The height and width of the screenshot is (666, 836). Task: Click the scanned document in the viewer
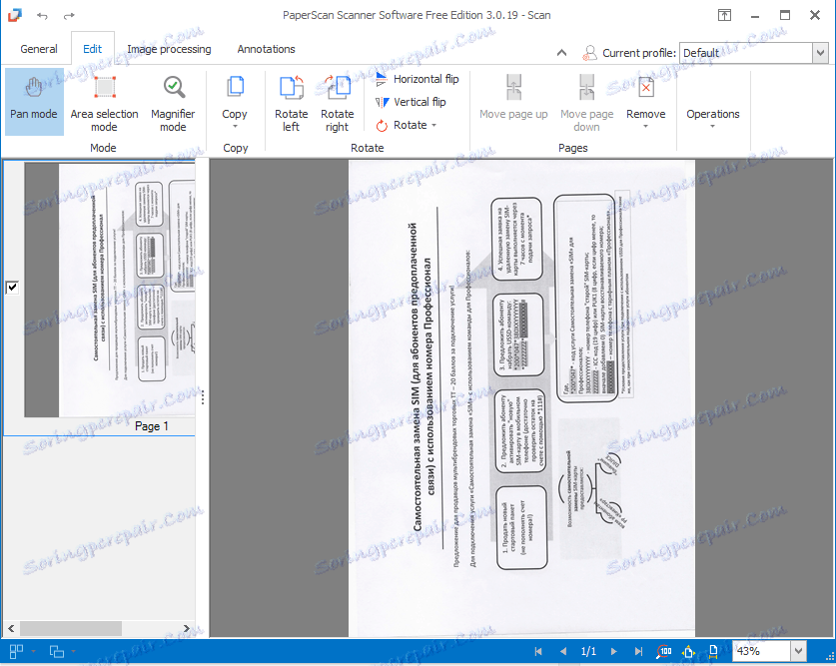[x=521, y=398]
